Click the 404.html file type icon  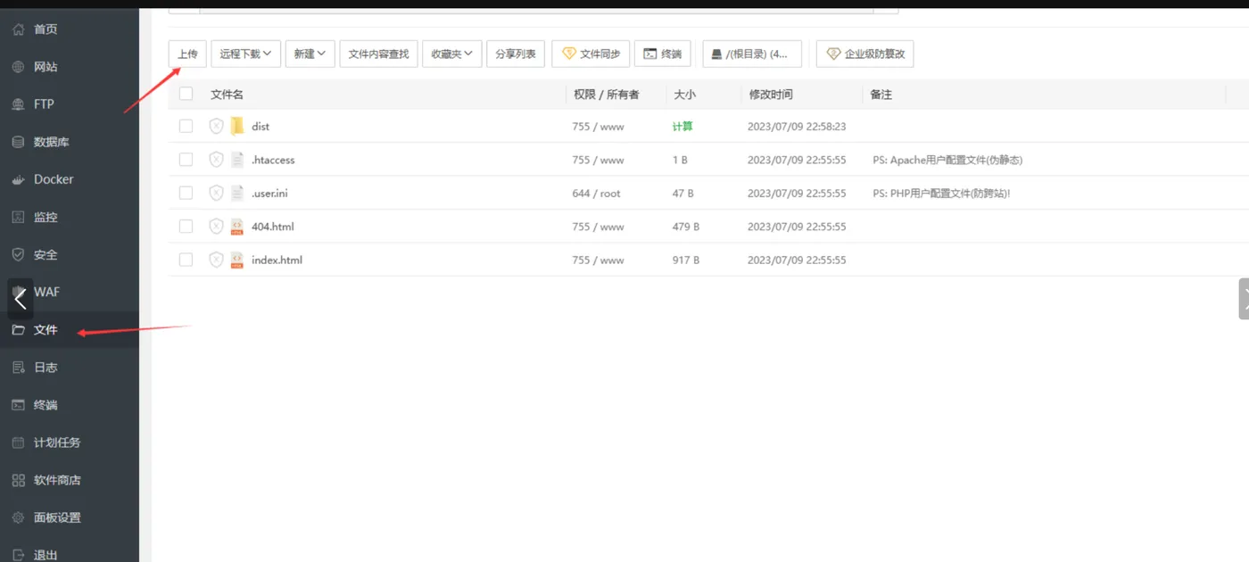click(x=237, y=227)
